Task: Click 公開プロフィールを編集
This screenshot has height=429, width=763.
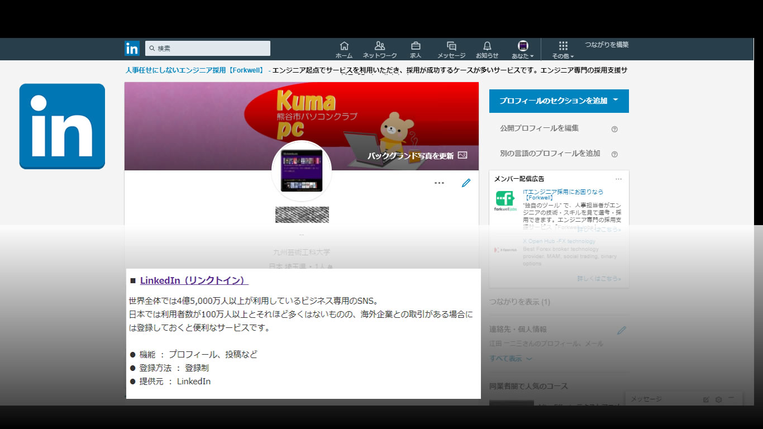Action: 540,128
